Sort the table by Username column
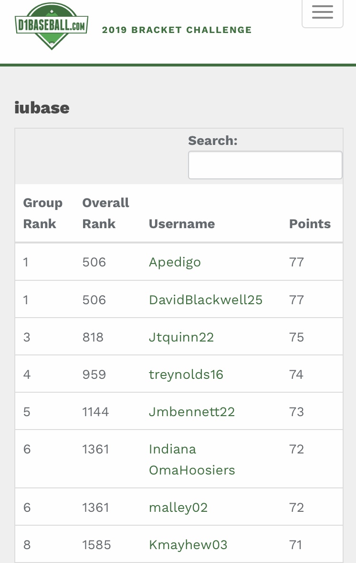 pyautogui.click(x=182, y=223)
